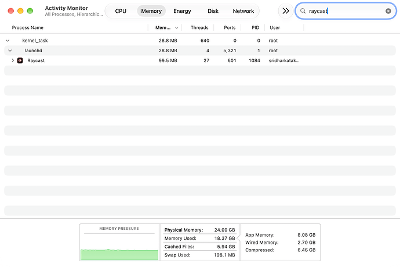400x267 pixels.
Task: Click the App Memory 8.08 GB value
Action: (307, 235)
